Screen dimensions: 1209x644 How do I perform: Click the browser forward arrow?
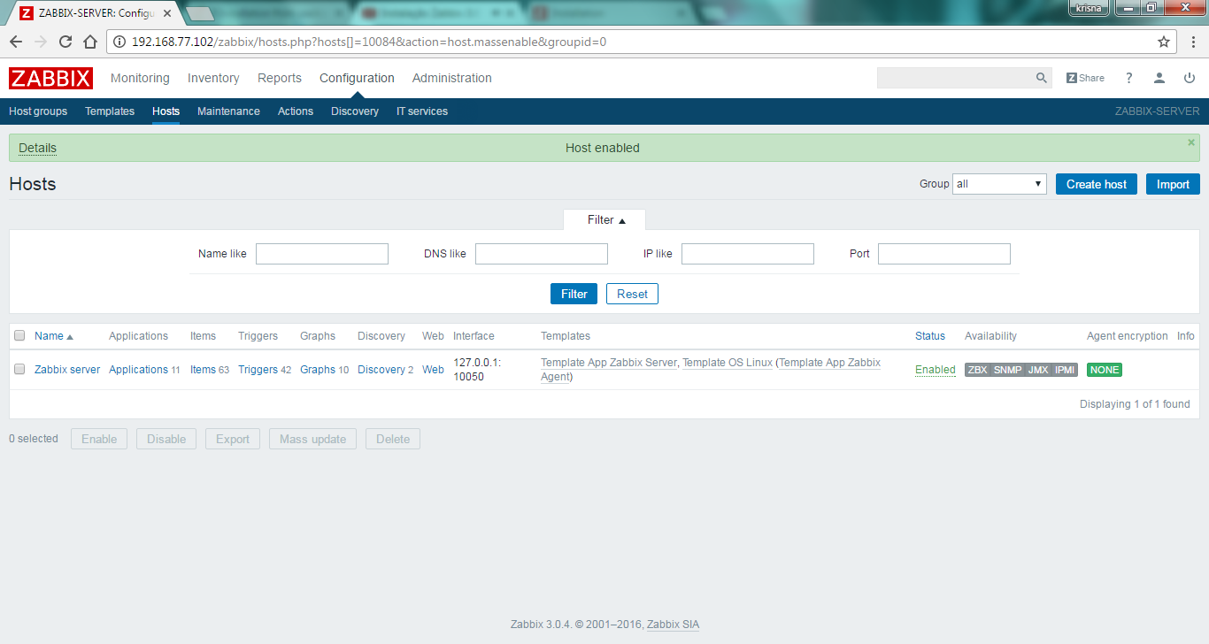(x=41, y=42)
